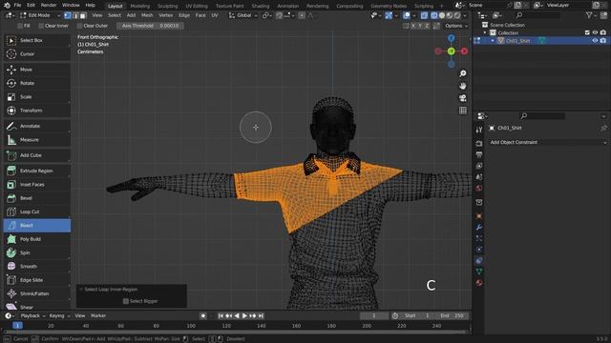This screenshot has height=343, width=611.
Task: Choose the Poly Build tool
Action: coord(37,239)
